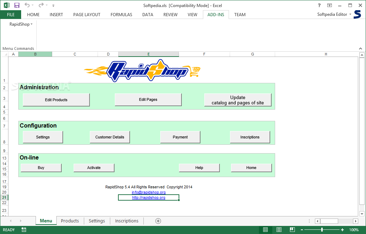Click the macro recording status bar icon

point(24,230)
